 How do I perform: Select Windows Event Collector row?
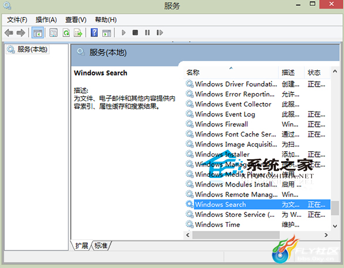coord(257,104)
